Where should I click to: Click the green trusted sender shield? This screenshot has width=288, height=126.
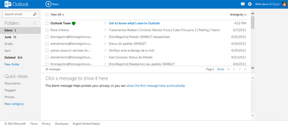74,23
